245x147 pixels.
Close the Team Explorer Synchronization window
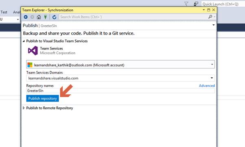pyautogui.click(x=214, y=10)
